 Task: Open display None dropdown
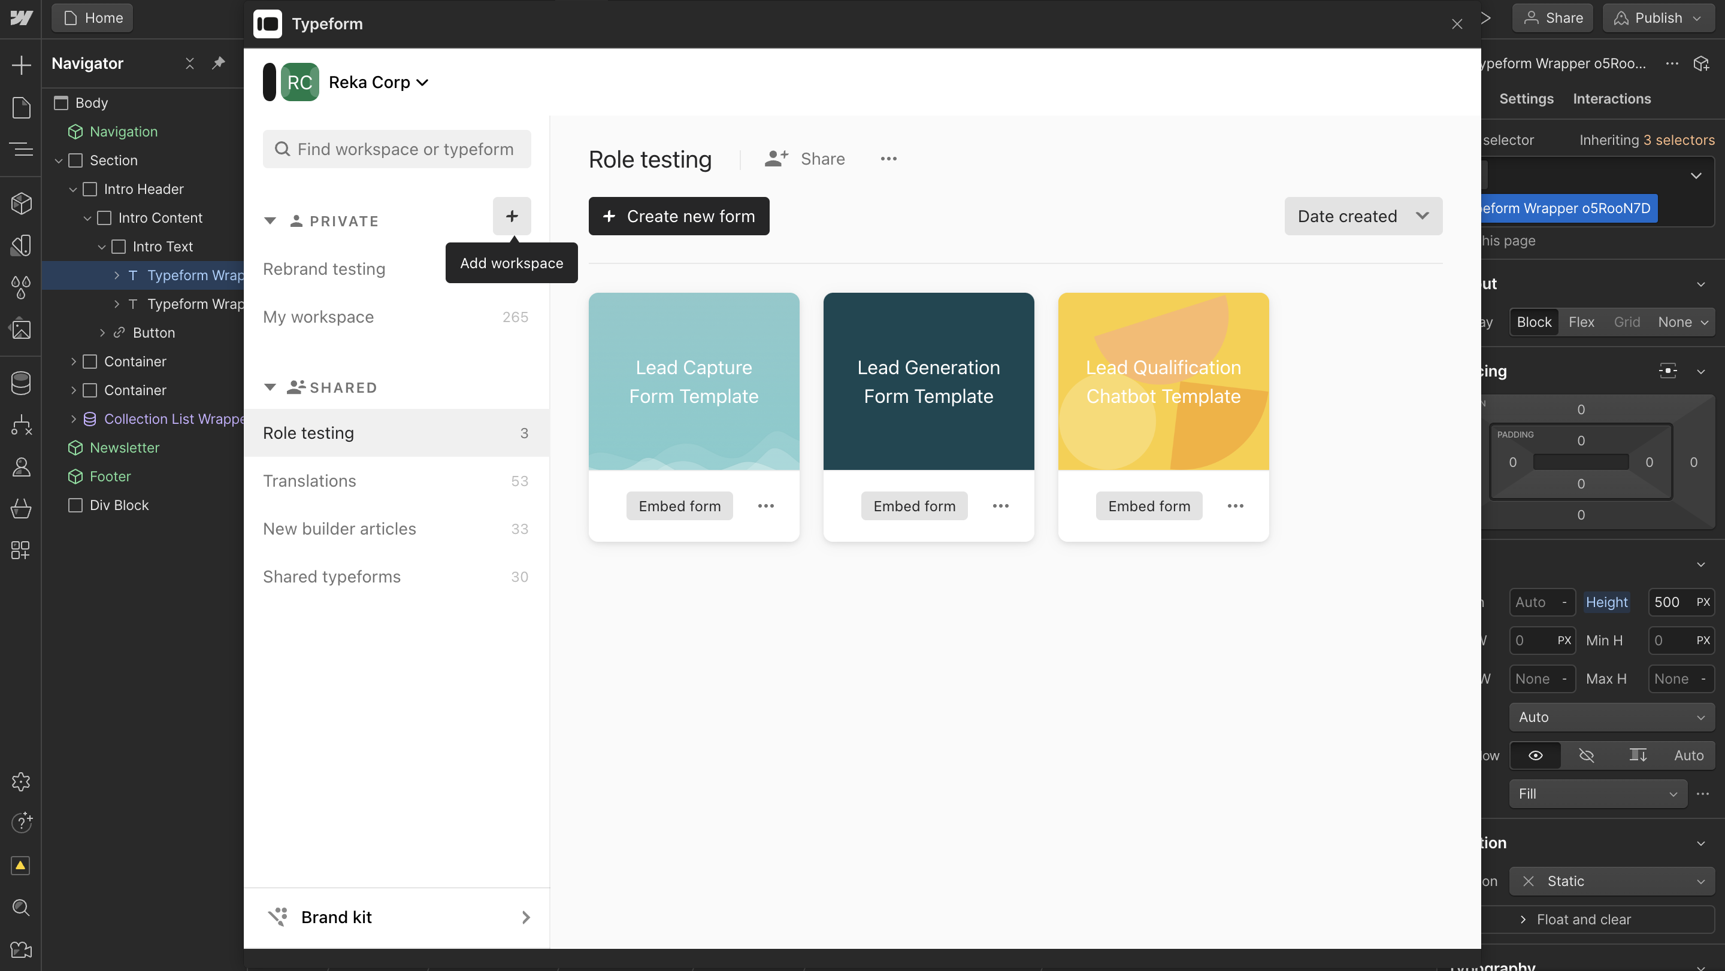[x=1683, y=322]
